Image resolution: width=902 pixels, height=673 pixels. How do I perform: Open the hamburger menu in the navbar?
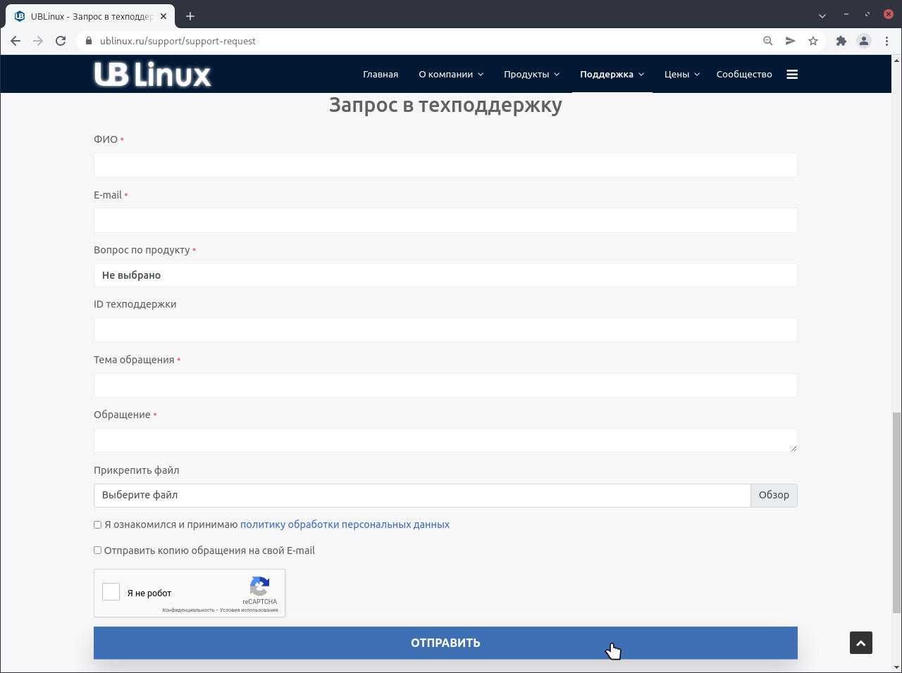(x=792, y=74)
